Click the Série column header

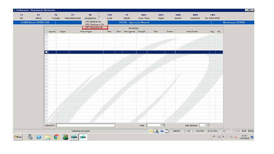point(119,31)
